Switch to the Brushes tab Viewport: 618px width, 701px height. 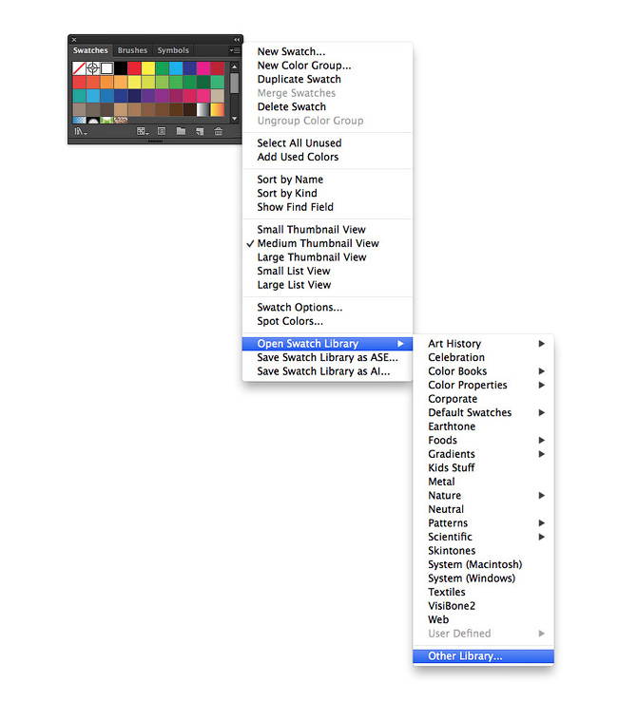tap(132, 50)
